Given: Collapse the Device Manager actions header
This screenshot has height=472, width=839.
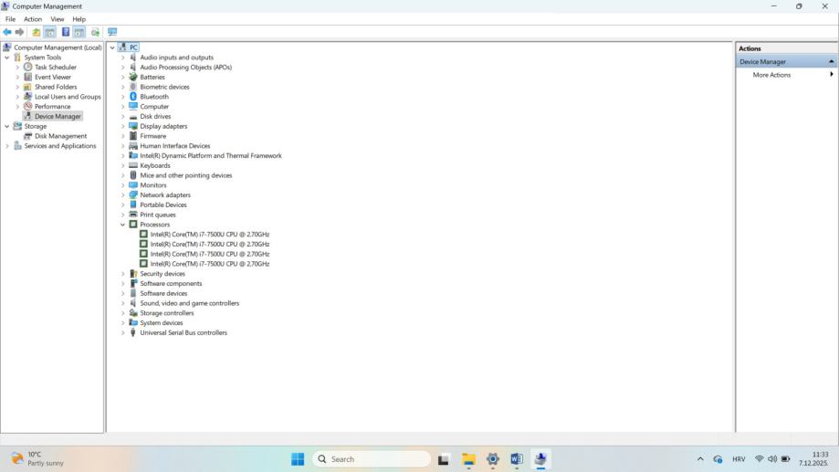Looking at the screenshot, I should pos(831,61).
